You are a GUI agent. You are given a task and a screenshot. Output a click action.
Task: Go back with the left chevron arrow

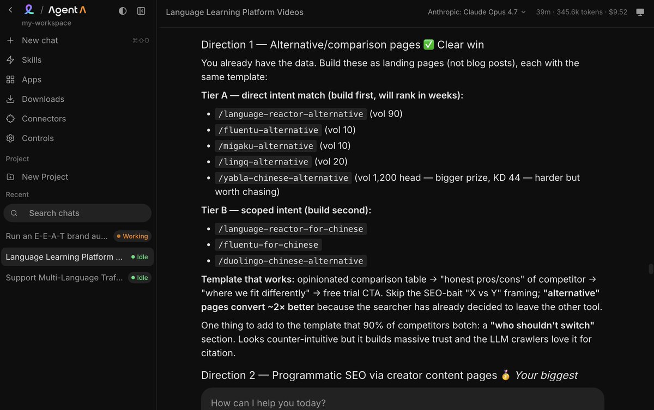[10, 10]
